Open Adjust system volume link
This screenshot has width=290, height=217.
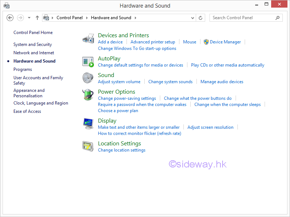coord(119,82)
